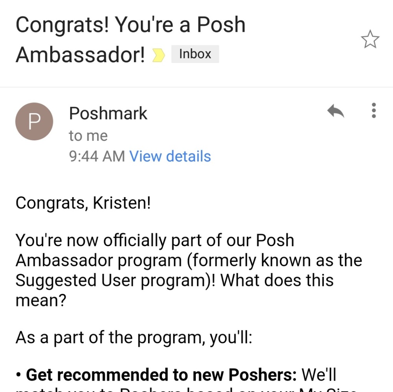This screenshot has width=393, height=392.
Task: Unstar the message using the star outline
Action: pos(370,39)
